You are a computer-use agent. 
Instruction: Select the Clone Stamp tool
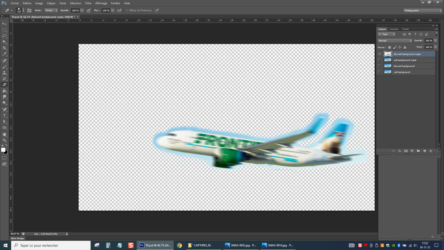coord(5,73)
